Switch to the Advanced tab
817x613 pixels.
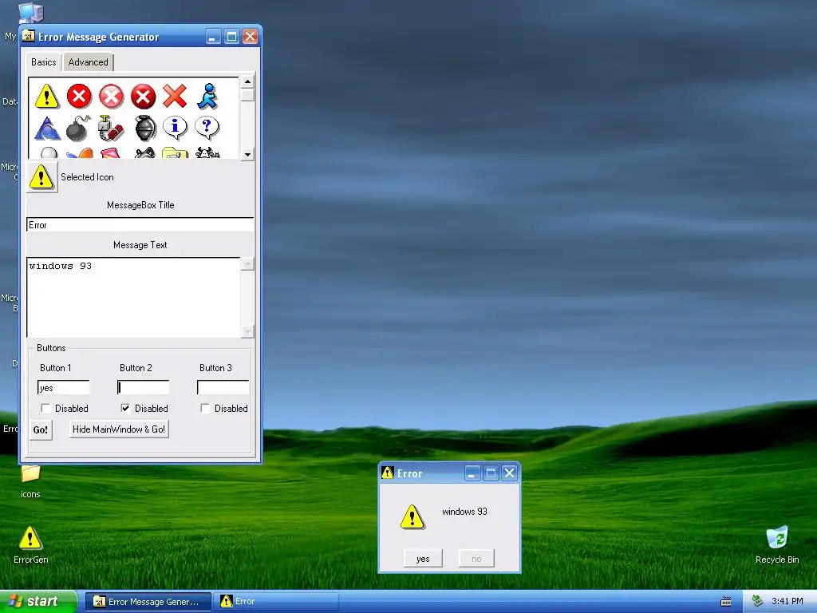[88, 62]
